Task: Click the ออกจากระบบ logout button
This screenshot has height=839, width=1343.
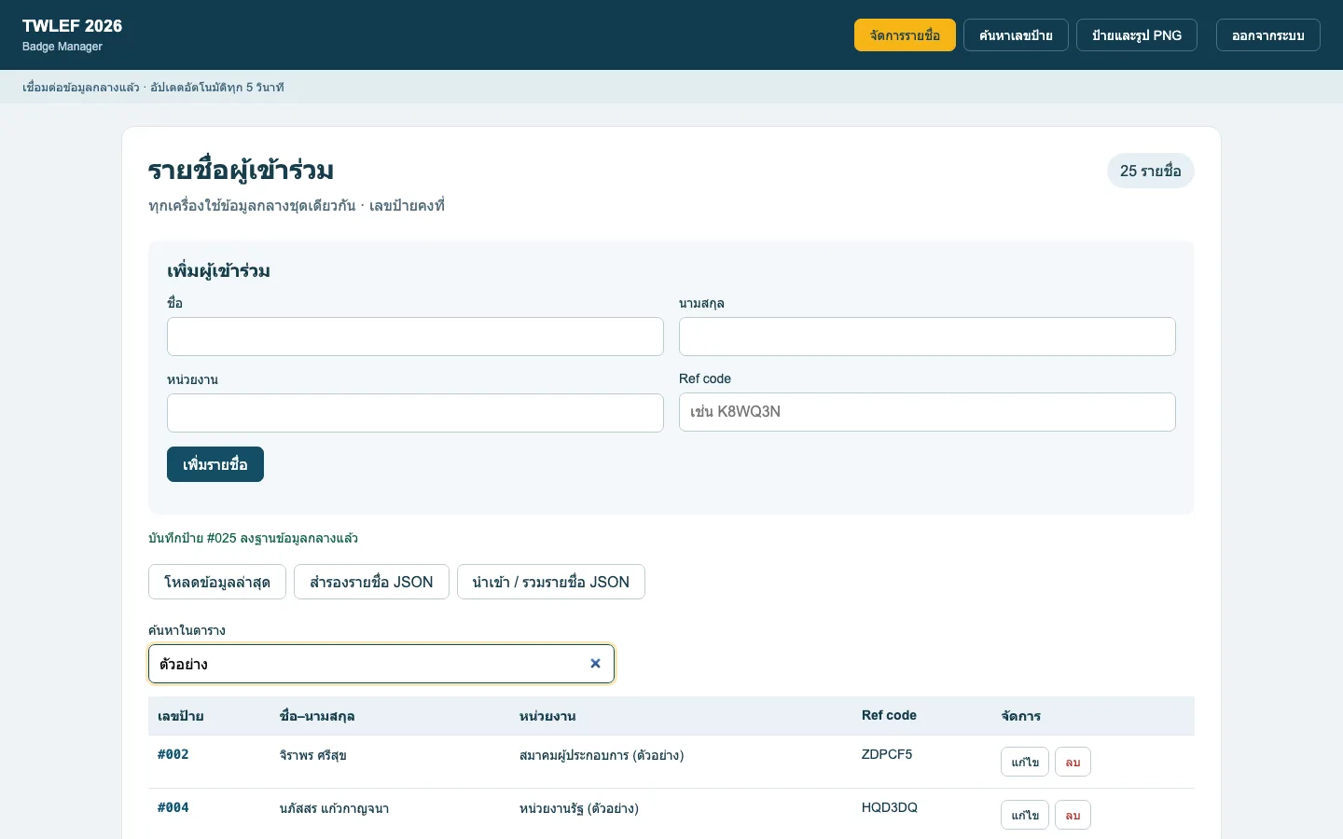Action: (1268, 35)
